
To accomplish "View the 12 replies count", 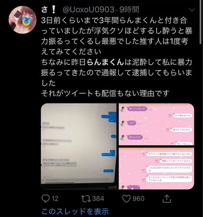I will [x=55, y=199].
